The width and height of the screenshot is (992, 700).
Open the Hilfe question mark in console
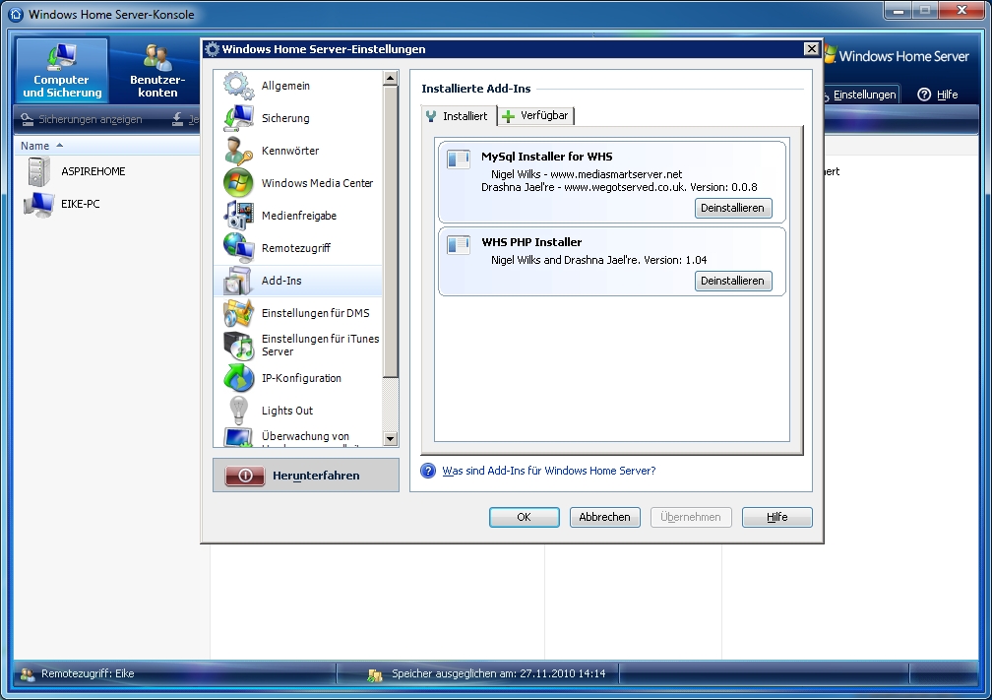coord(924,95)
